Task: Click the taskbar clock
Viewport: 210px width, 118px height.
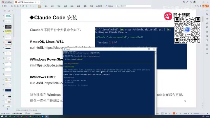Action: [208, 116]
